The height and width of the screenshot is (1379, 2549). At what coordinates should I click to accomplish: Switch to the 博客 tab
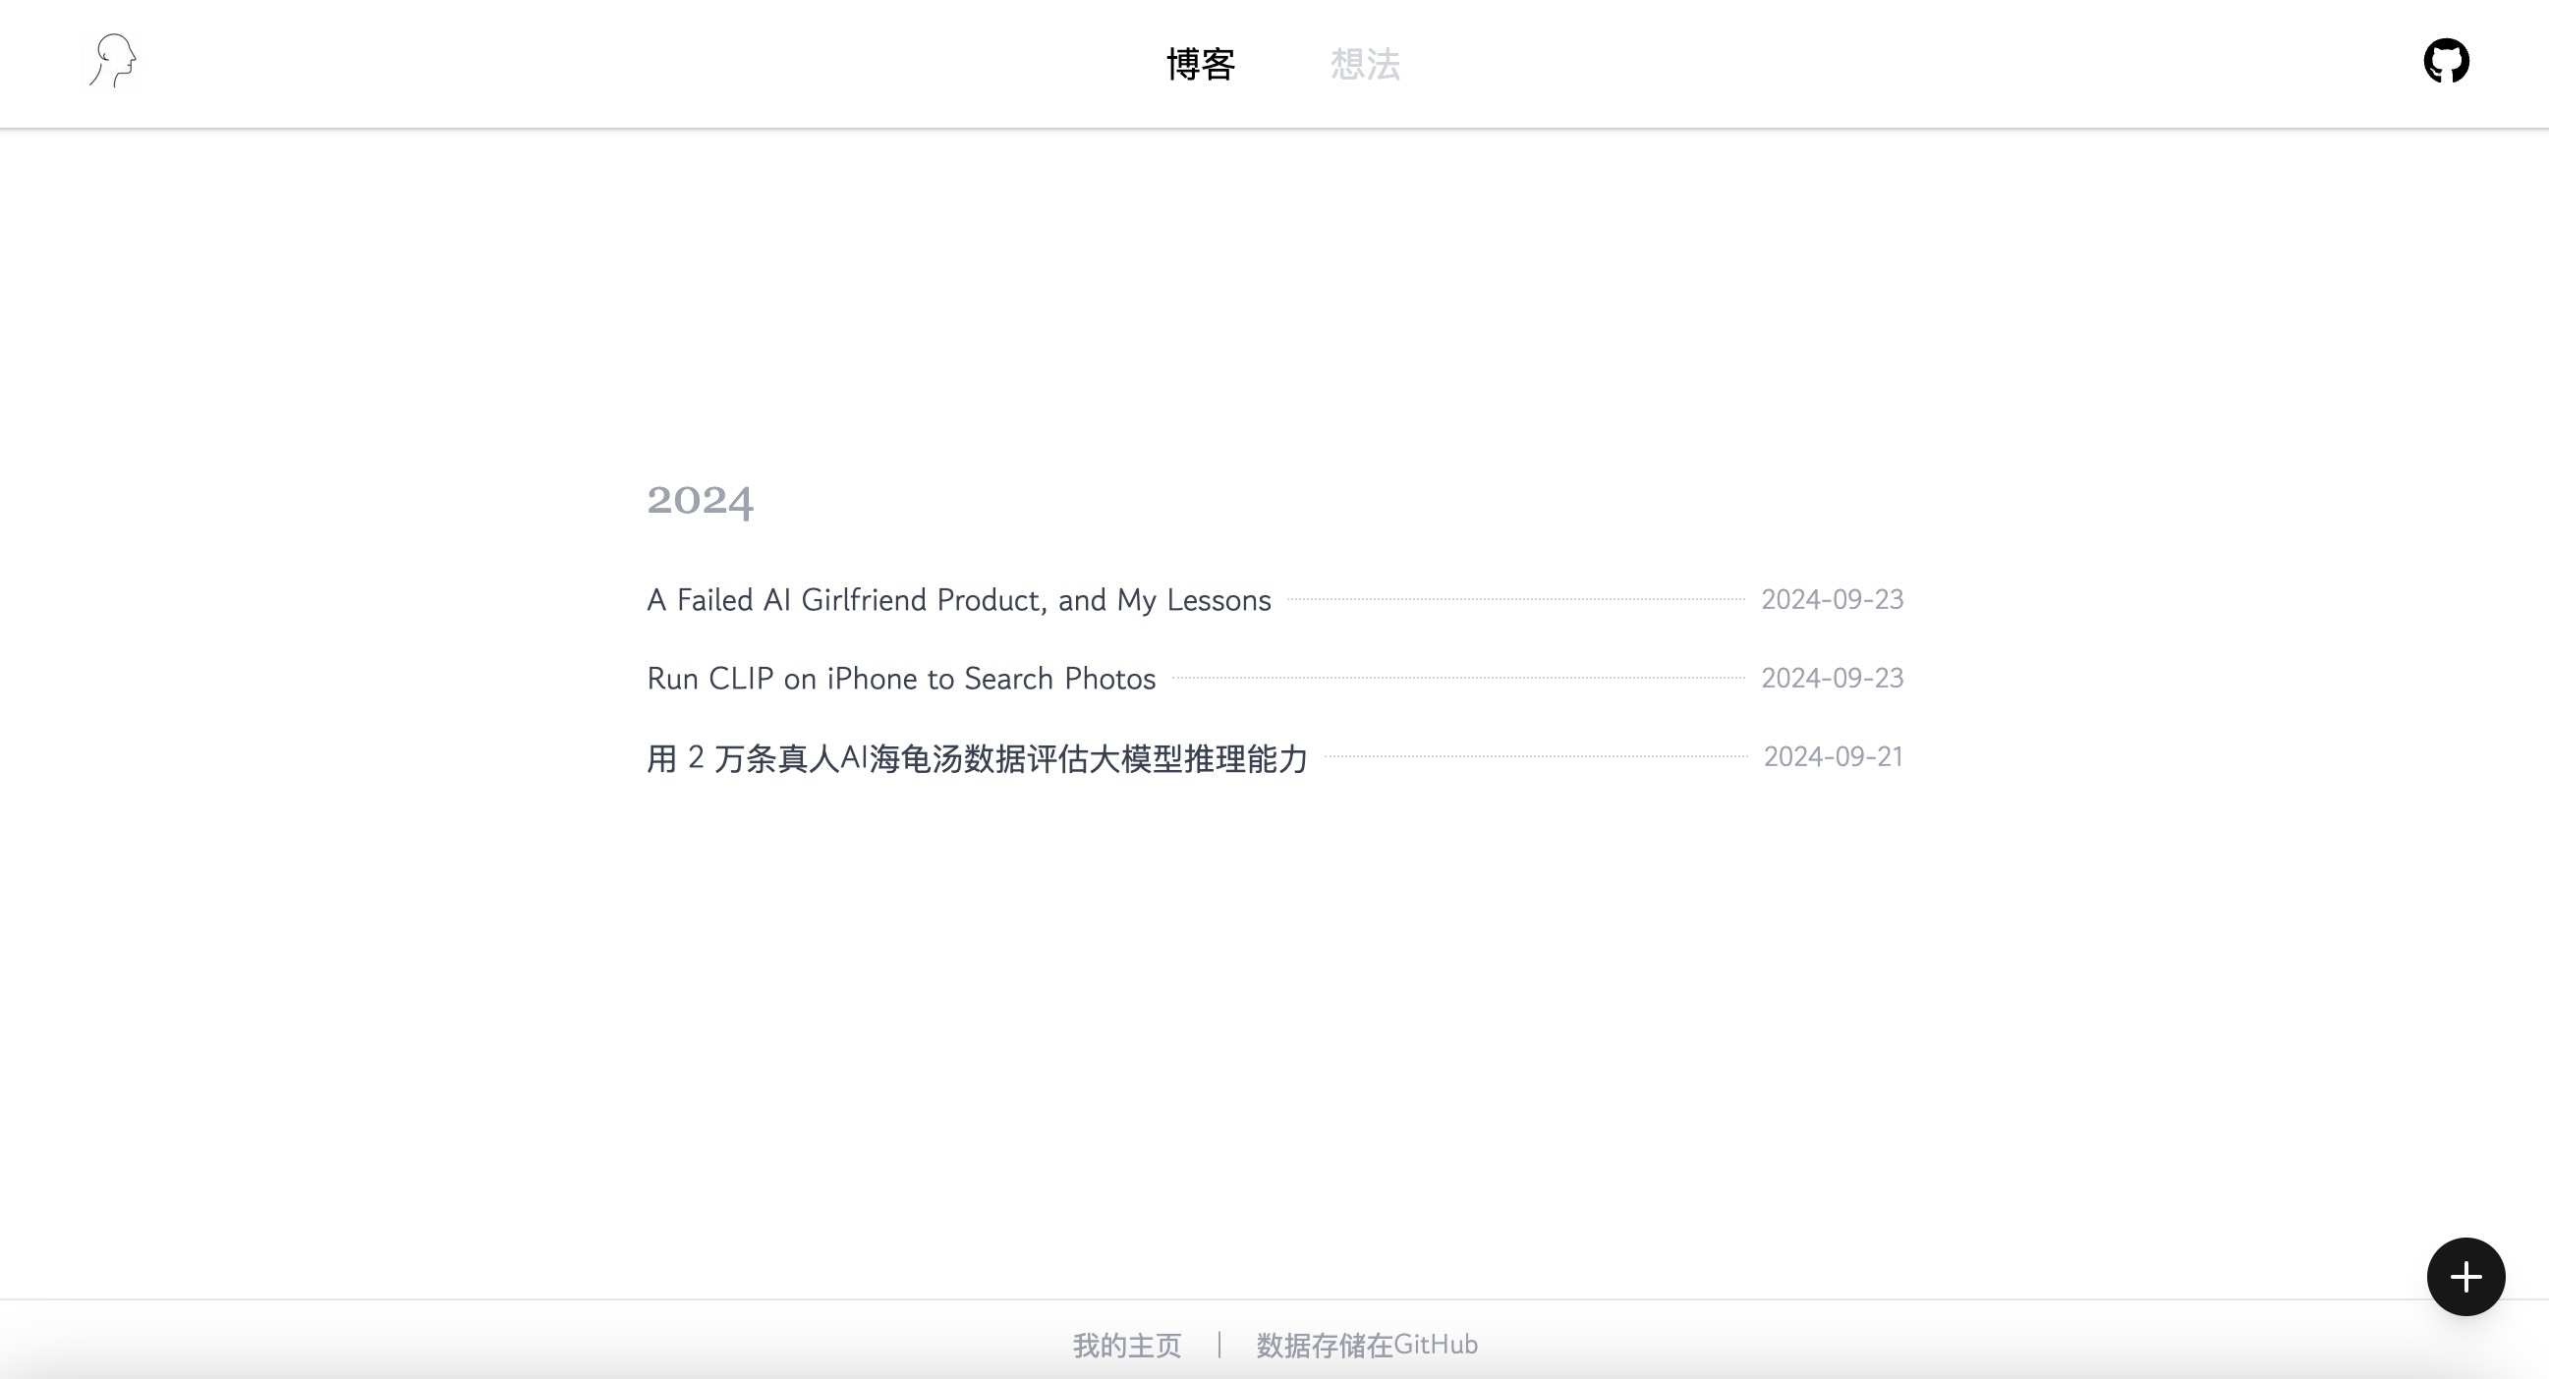pyautogui.click(x=1200, y=64)
